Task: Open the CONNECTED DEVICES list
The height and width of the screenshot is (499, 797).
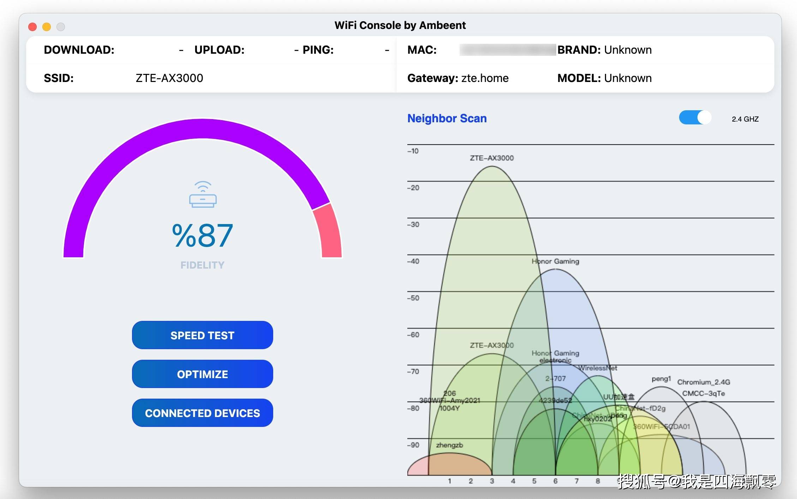Action: point(202,413)
